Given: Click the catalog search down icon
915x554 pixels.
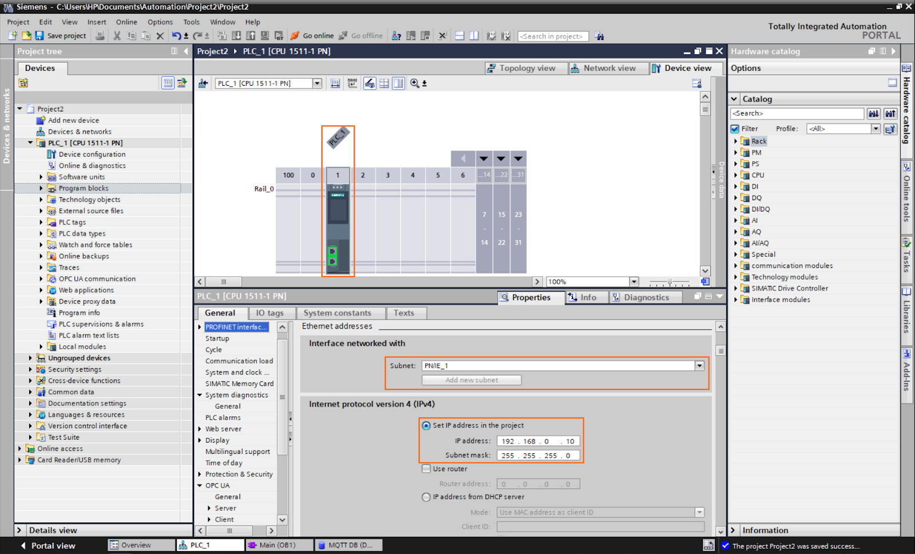Looking at the screenshot, I should pos(874,114).
